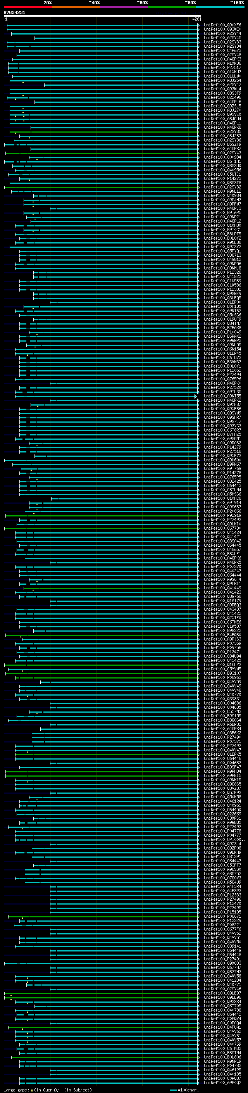This screenshot has height=1093, width=248.
Task: Click label UniRef100_Q41449
Action: 222,588
